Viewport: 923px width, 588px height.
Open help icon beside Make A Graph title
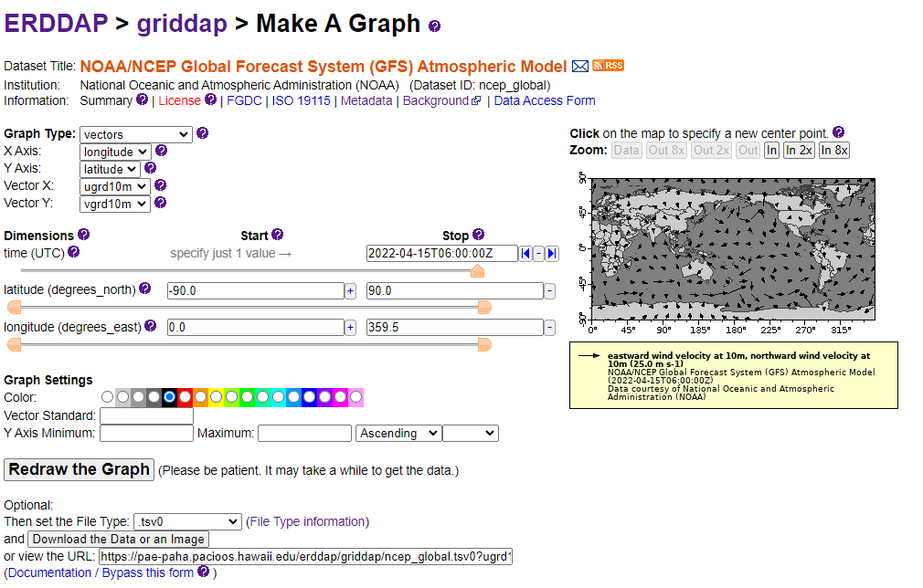click(434, 26)
